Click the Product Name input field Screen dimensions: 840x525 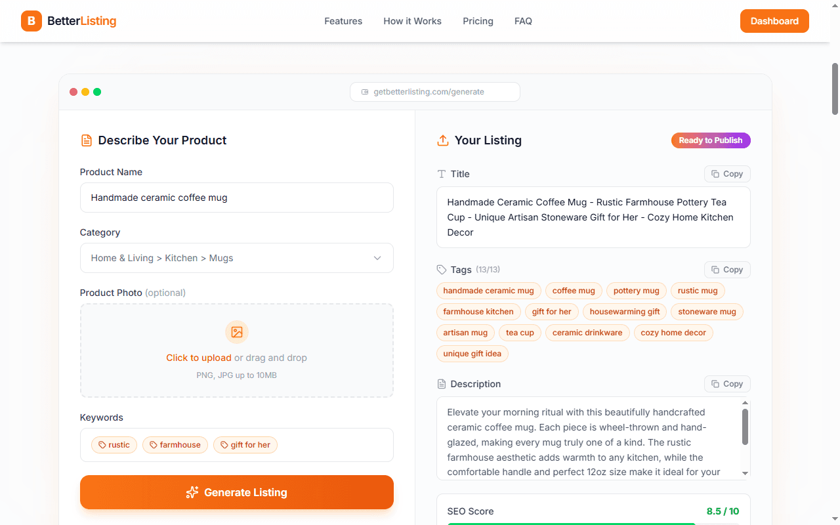tap(236, 198)
